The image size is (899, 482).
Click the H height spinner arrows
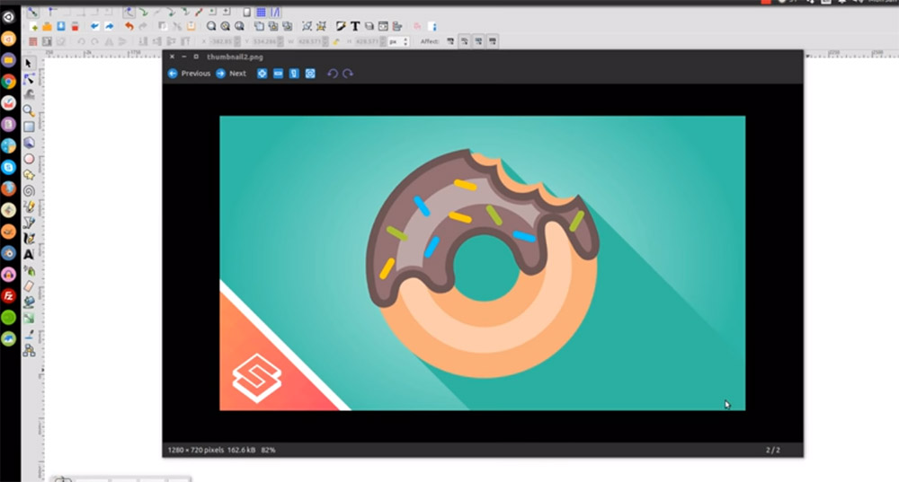383,42
